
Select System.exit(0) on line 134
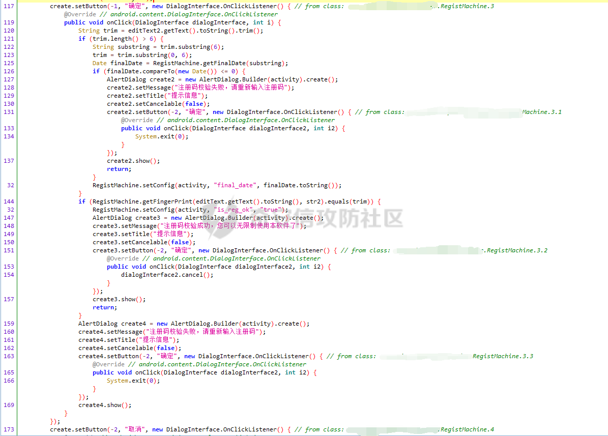[161, 136]
